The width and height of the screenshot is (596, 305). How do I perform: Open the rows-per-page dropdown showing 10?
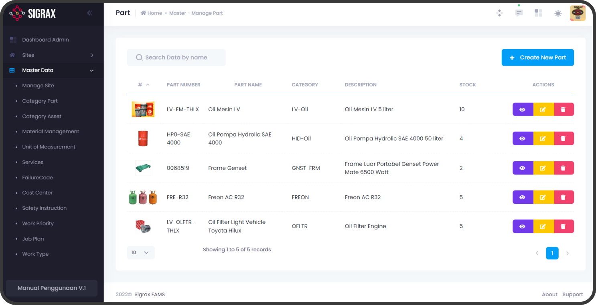click(x=140, y=253)
